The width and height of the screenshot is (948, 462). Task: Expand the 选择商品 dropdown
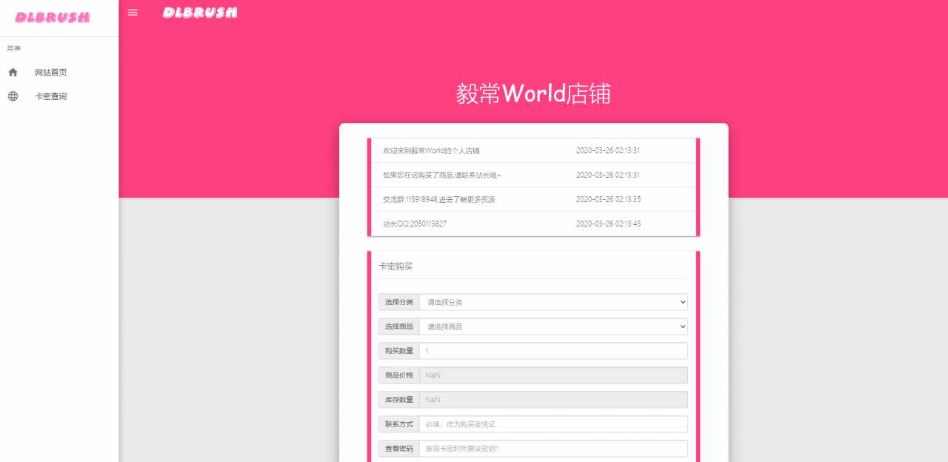point(553,327)
